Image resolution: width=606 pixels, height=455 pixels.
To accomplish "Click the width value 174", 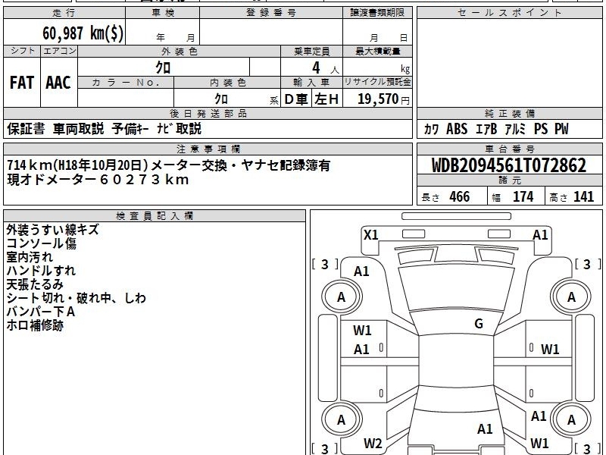I will pos(523,196).
